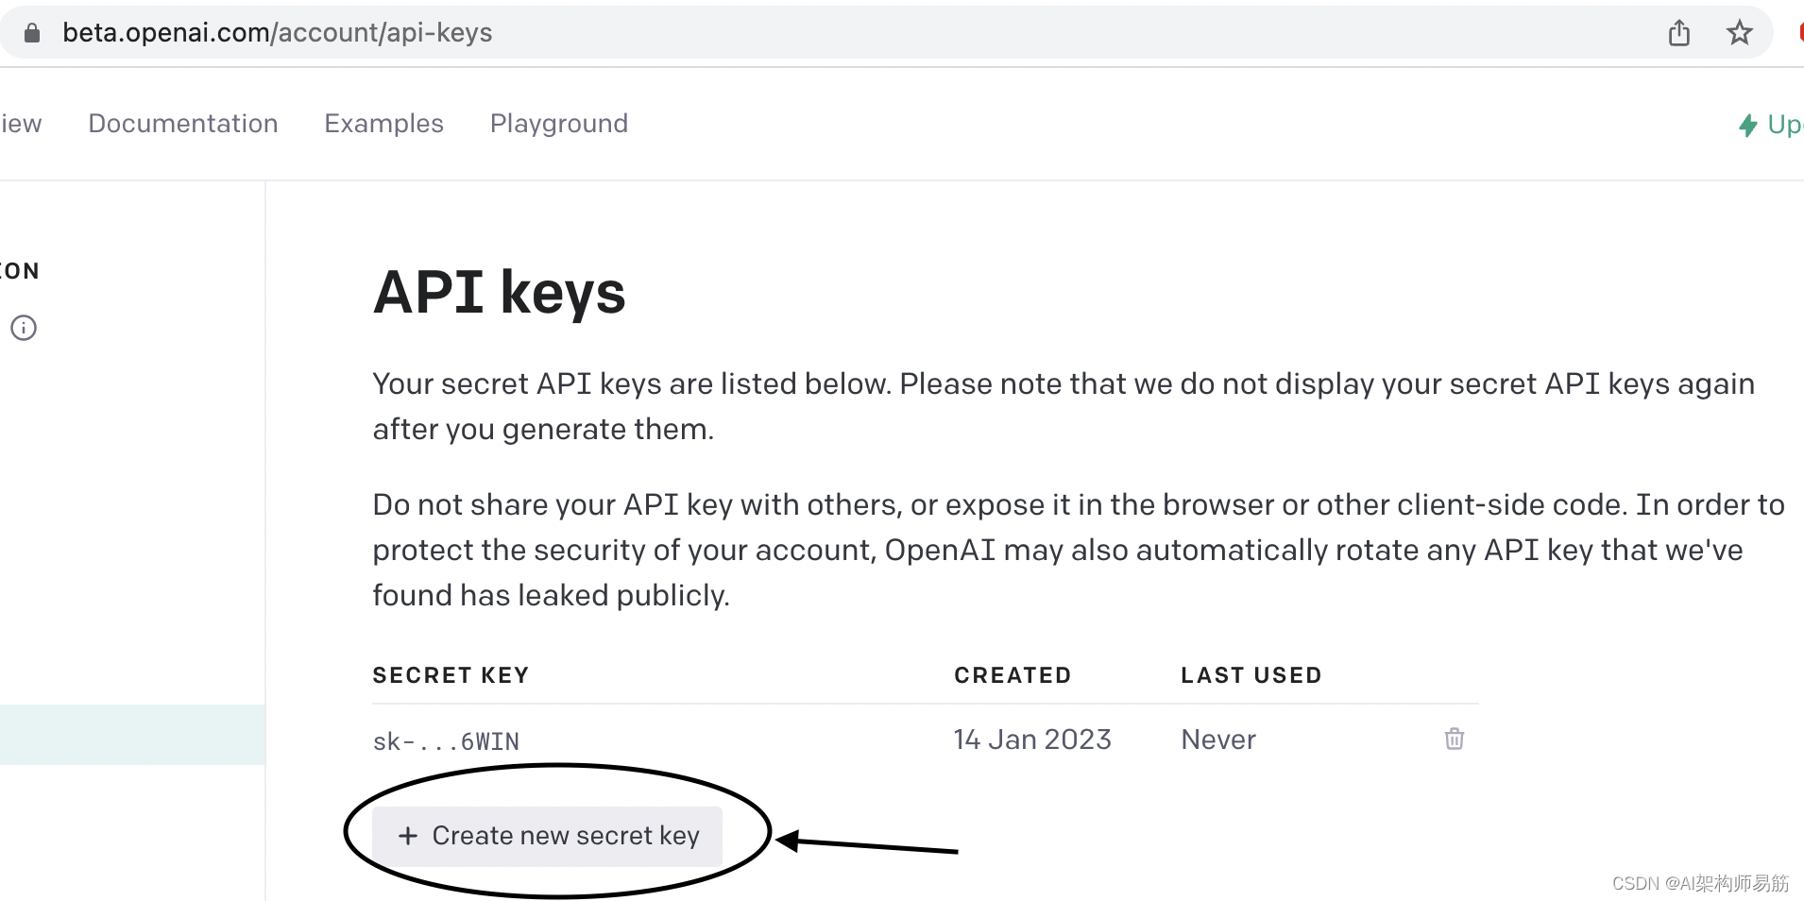The height and width of the screenshot is (901, 1804).
Task: Click the LAST USED column header
Action: click(x=1251, y=675)
